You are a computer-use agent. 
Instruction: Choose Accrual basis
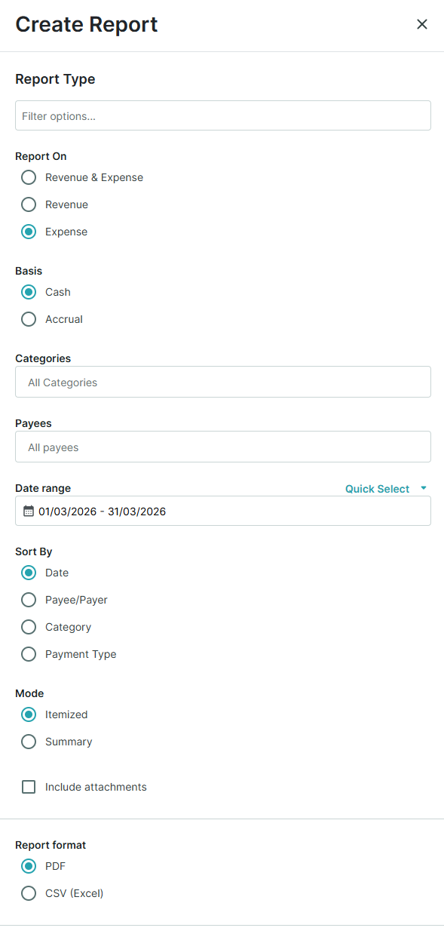(28, 319)
